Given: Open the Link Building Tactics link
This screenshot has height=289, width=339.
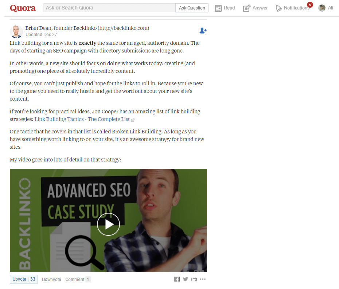Looking at the screenshot, I should (x=82, y=119).
